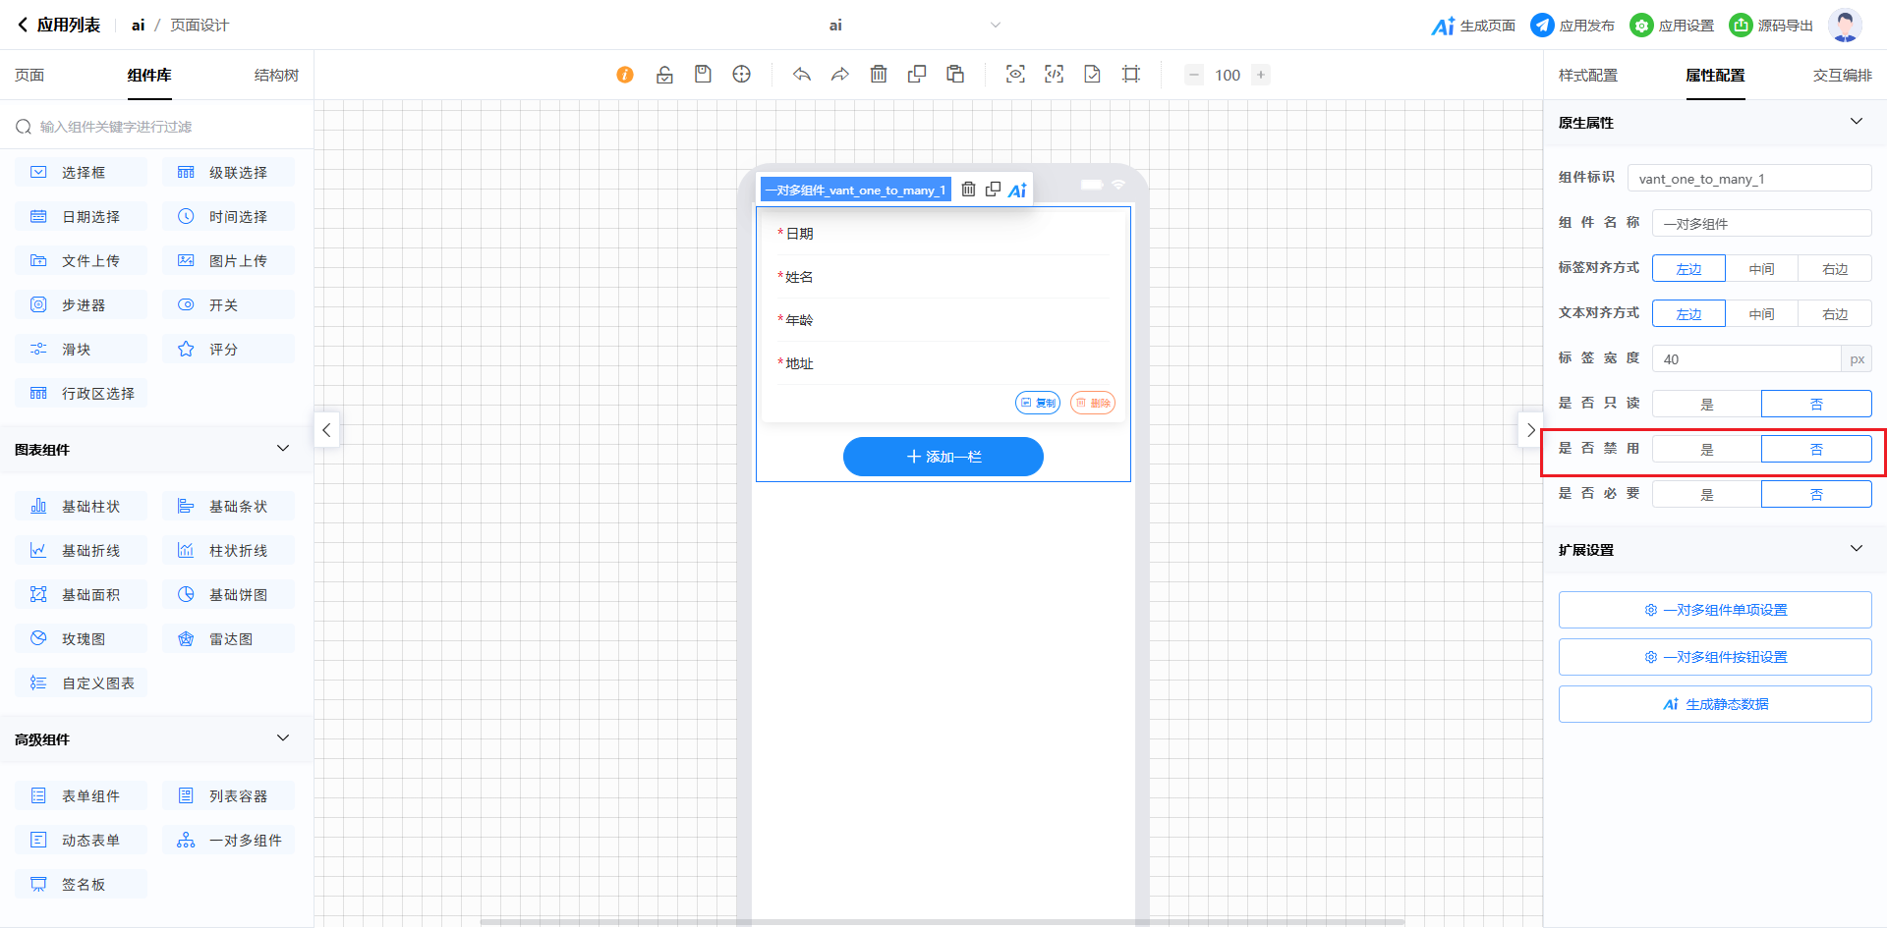Set 是否禁用 to 是
This screenshot has width=1887, height=928.
point(1706,449)
